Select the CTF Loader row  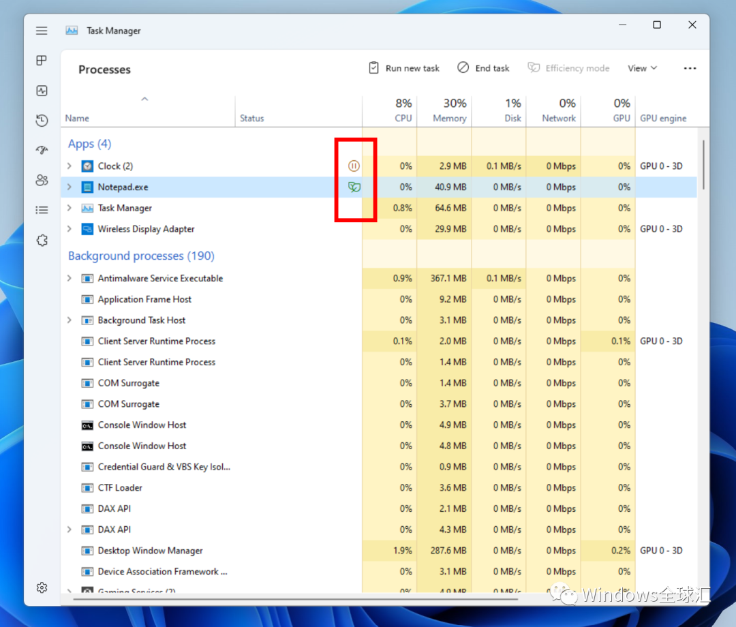tap(379, 487)
